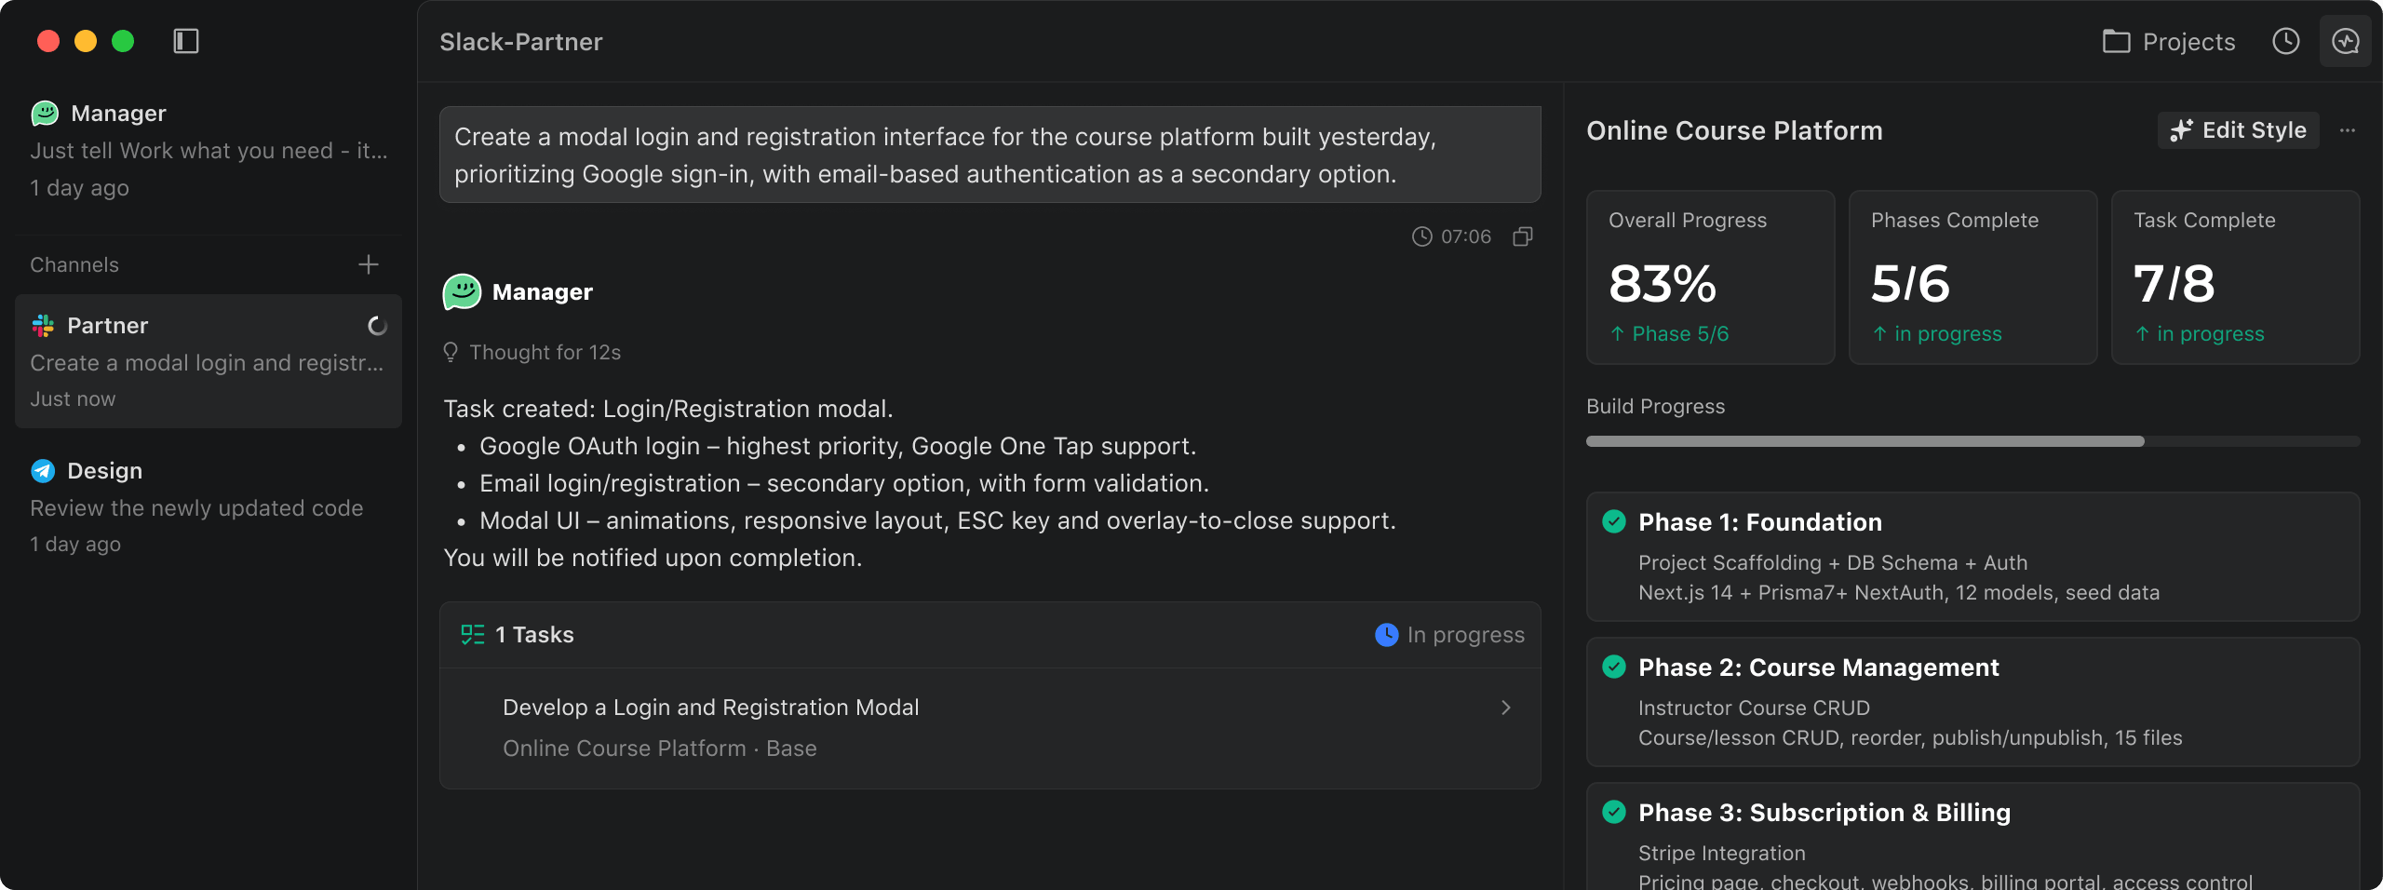Click the Phase 2 Course Management checkmark

click(x=1614, y=667)
